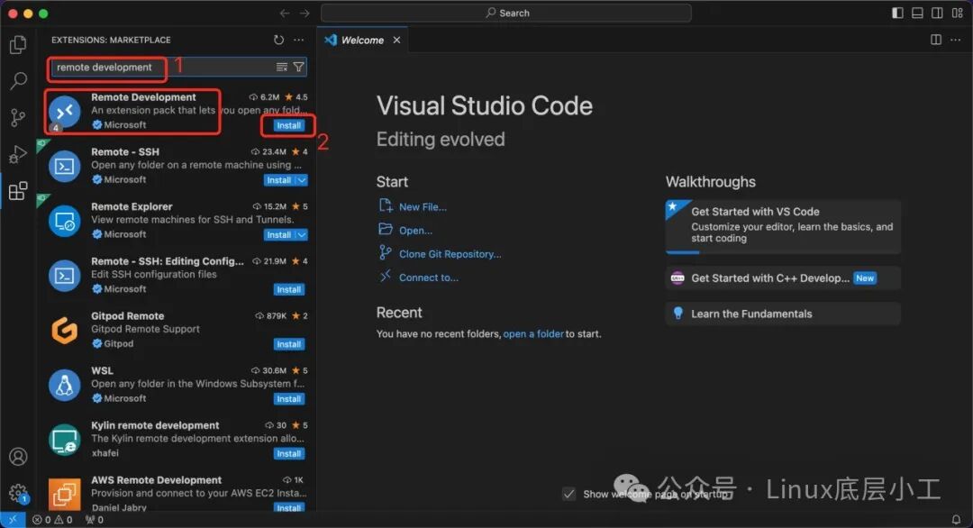Open Get Started with VS Code walkthrough

[x=783, y=226]
